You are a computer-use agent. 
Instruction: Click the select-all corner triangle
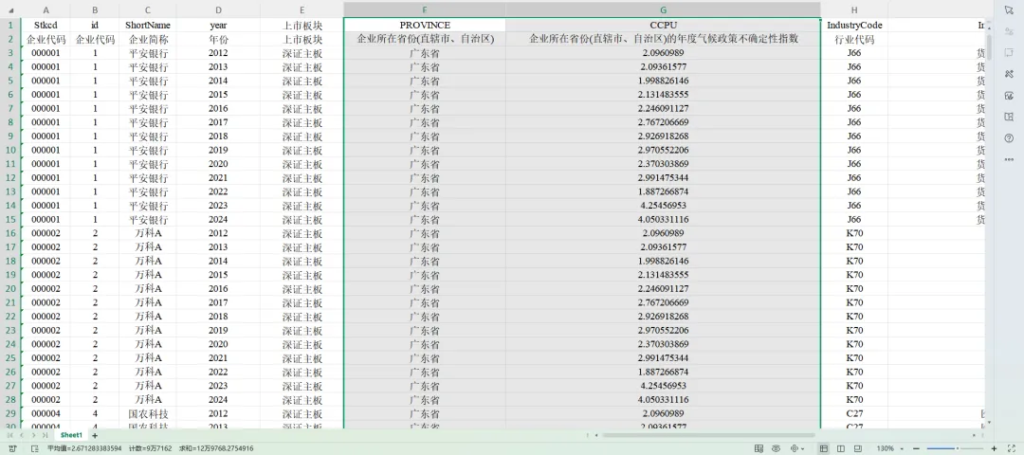(x=10, y=9)
